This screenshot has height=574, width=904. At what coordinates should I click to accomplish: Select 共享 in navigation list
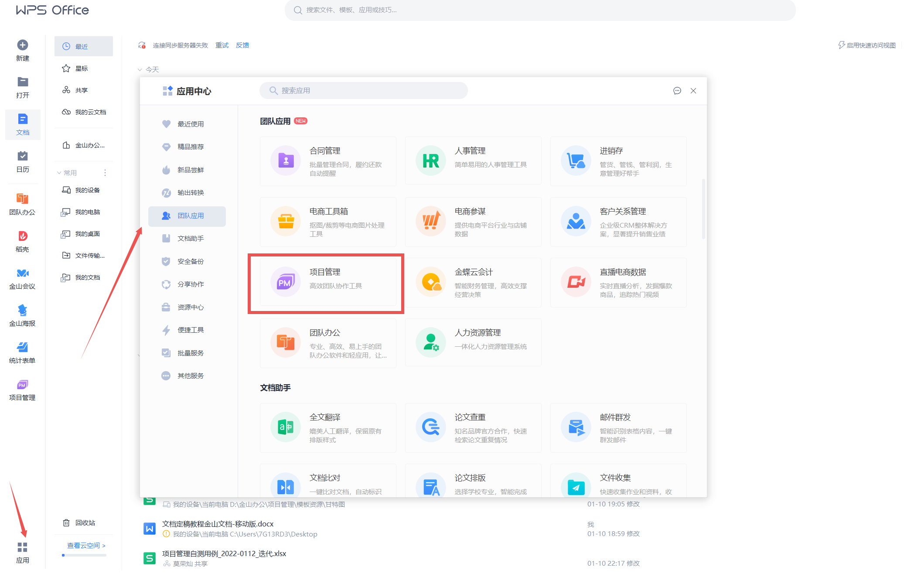coord(84,90)
